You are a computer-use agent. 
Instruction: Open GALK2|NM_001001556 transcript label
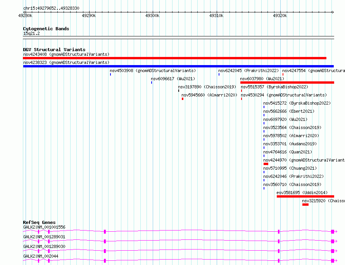44,227
